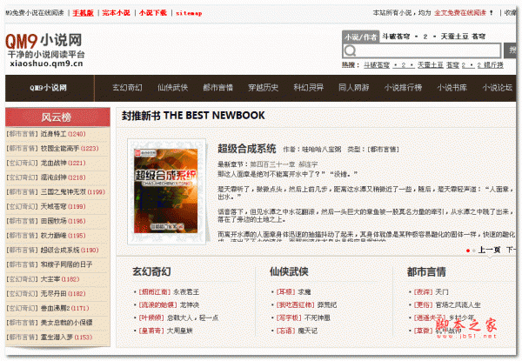Open novel 龙神决
The height and width of the screenshot is (361, 522).
[x=190, y=305]
